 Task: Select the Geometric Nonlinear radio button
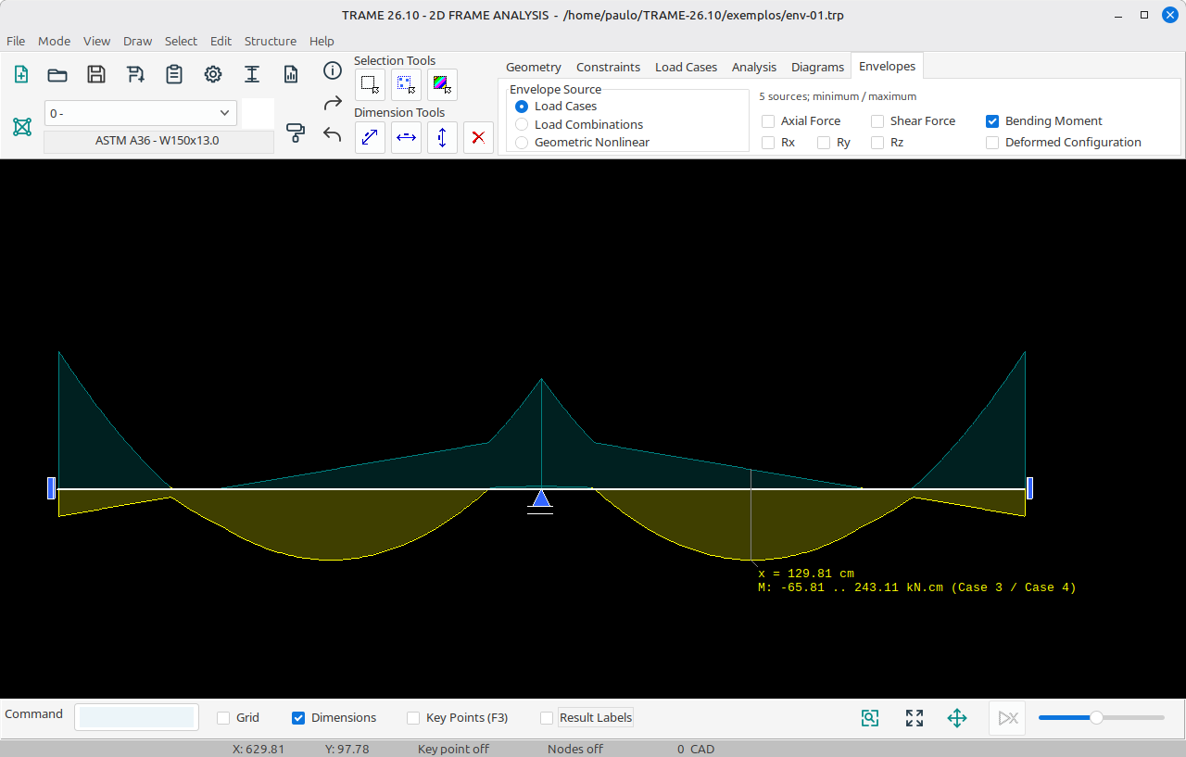coord(522,143)
